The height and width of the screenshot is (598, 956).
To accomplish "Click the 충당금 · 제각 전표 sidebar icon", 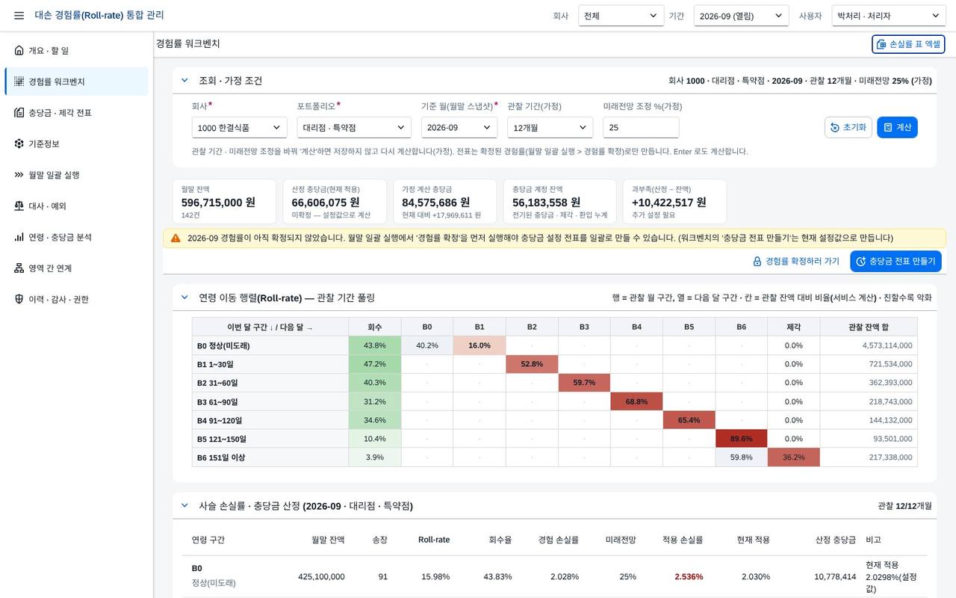I will pyautogui.click(x=19, y=113).
